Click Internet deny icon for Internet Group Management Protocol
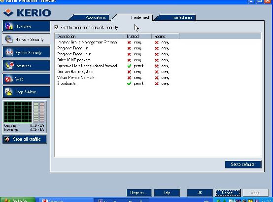273x202 pixels. point(157,42)
